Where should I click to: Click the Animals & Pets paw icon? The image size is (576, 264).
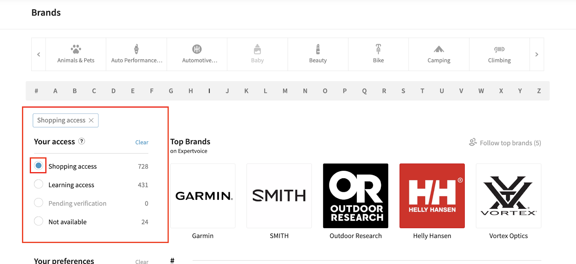[x=76, y=49]
